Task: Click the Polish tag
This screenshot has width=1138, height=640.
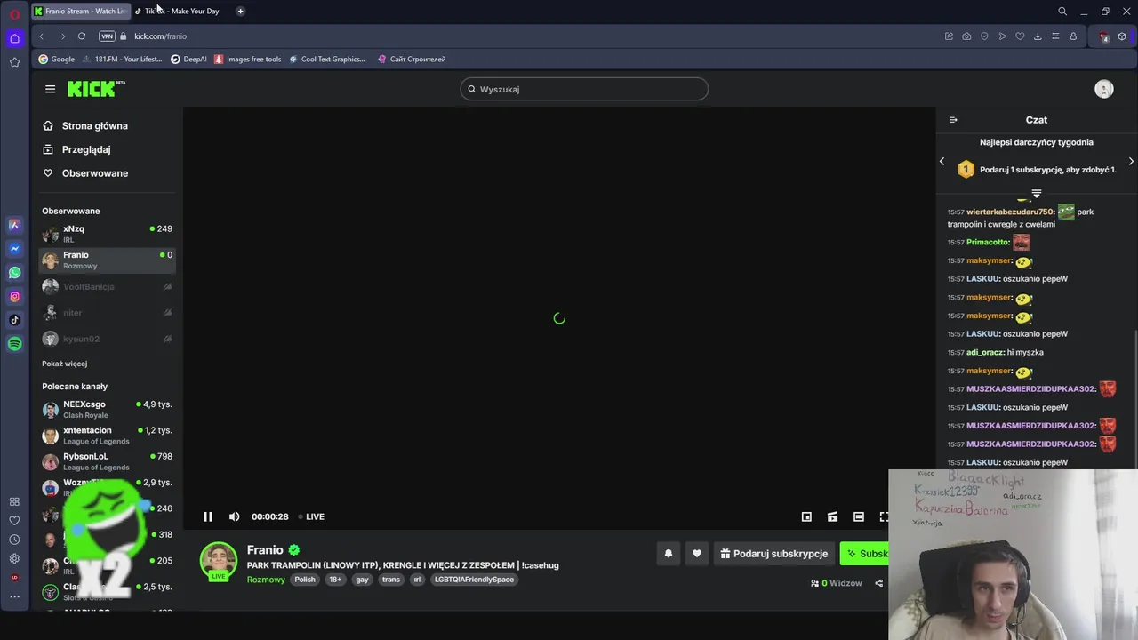Action: [305, 580]
